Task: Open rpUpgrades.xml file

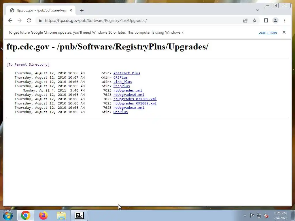Action: [x=128, y=90]
